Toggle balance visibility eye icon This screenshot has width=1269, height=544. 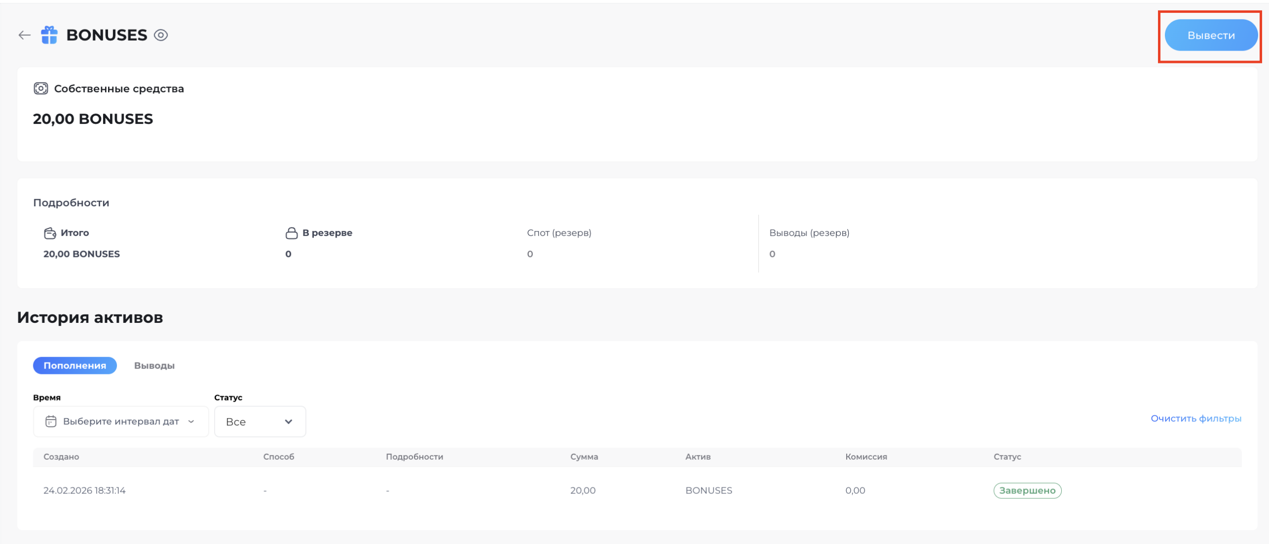point(161,35)
